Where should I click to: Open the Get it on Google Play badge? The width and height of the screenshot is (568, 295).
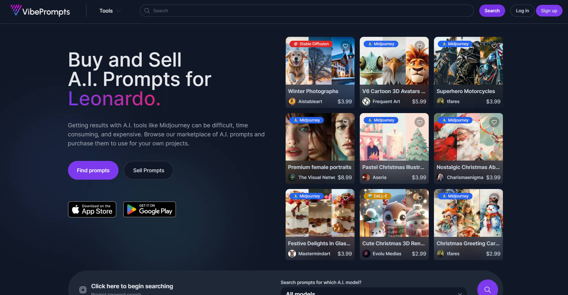[x=150, y=209]
